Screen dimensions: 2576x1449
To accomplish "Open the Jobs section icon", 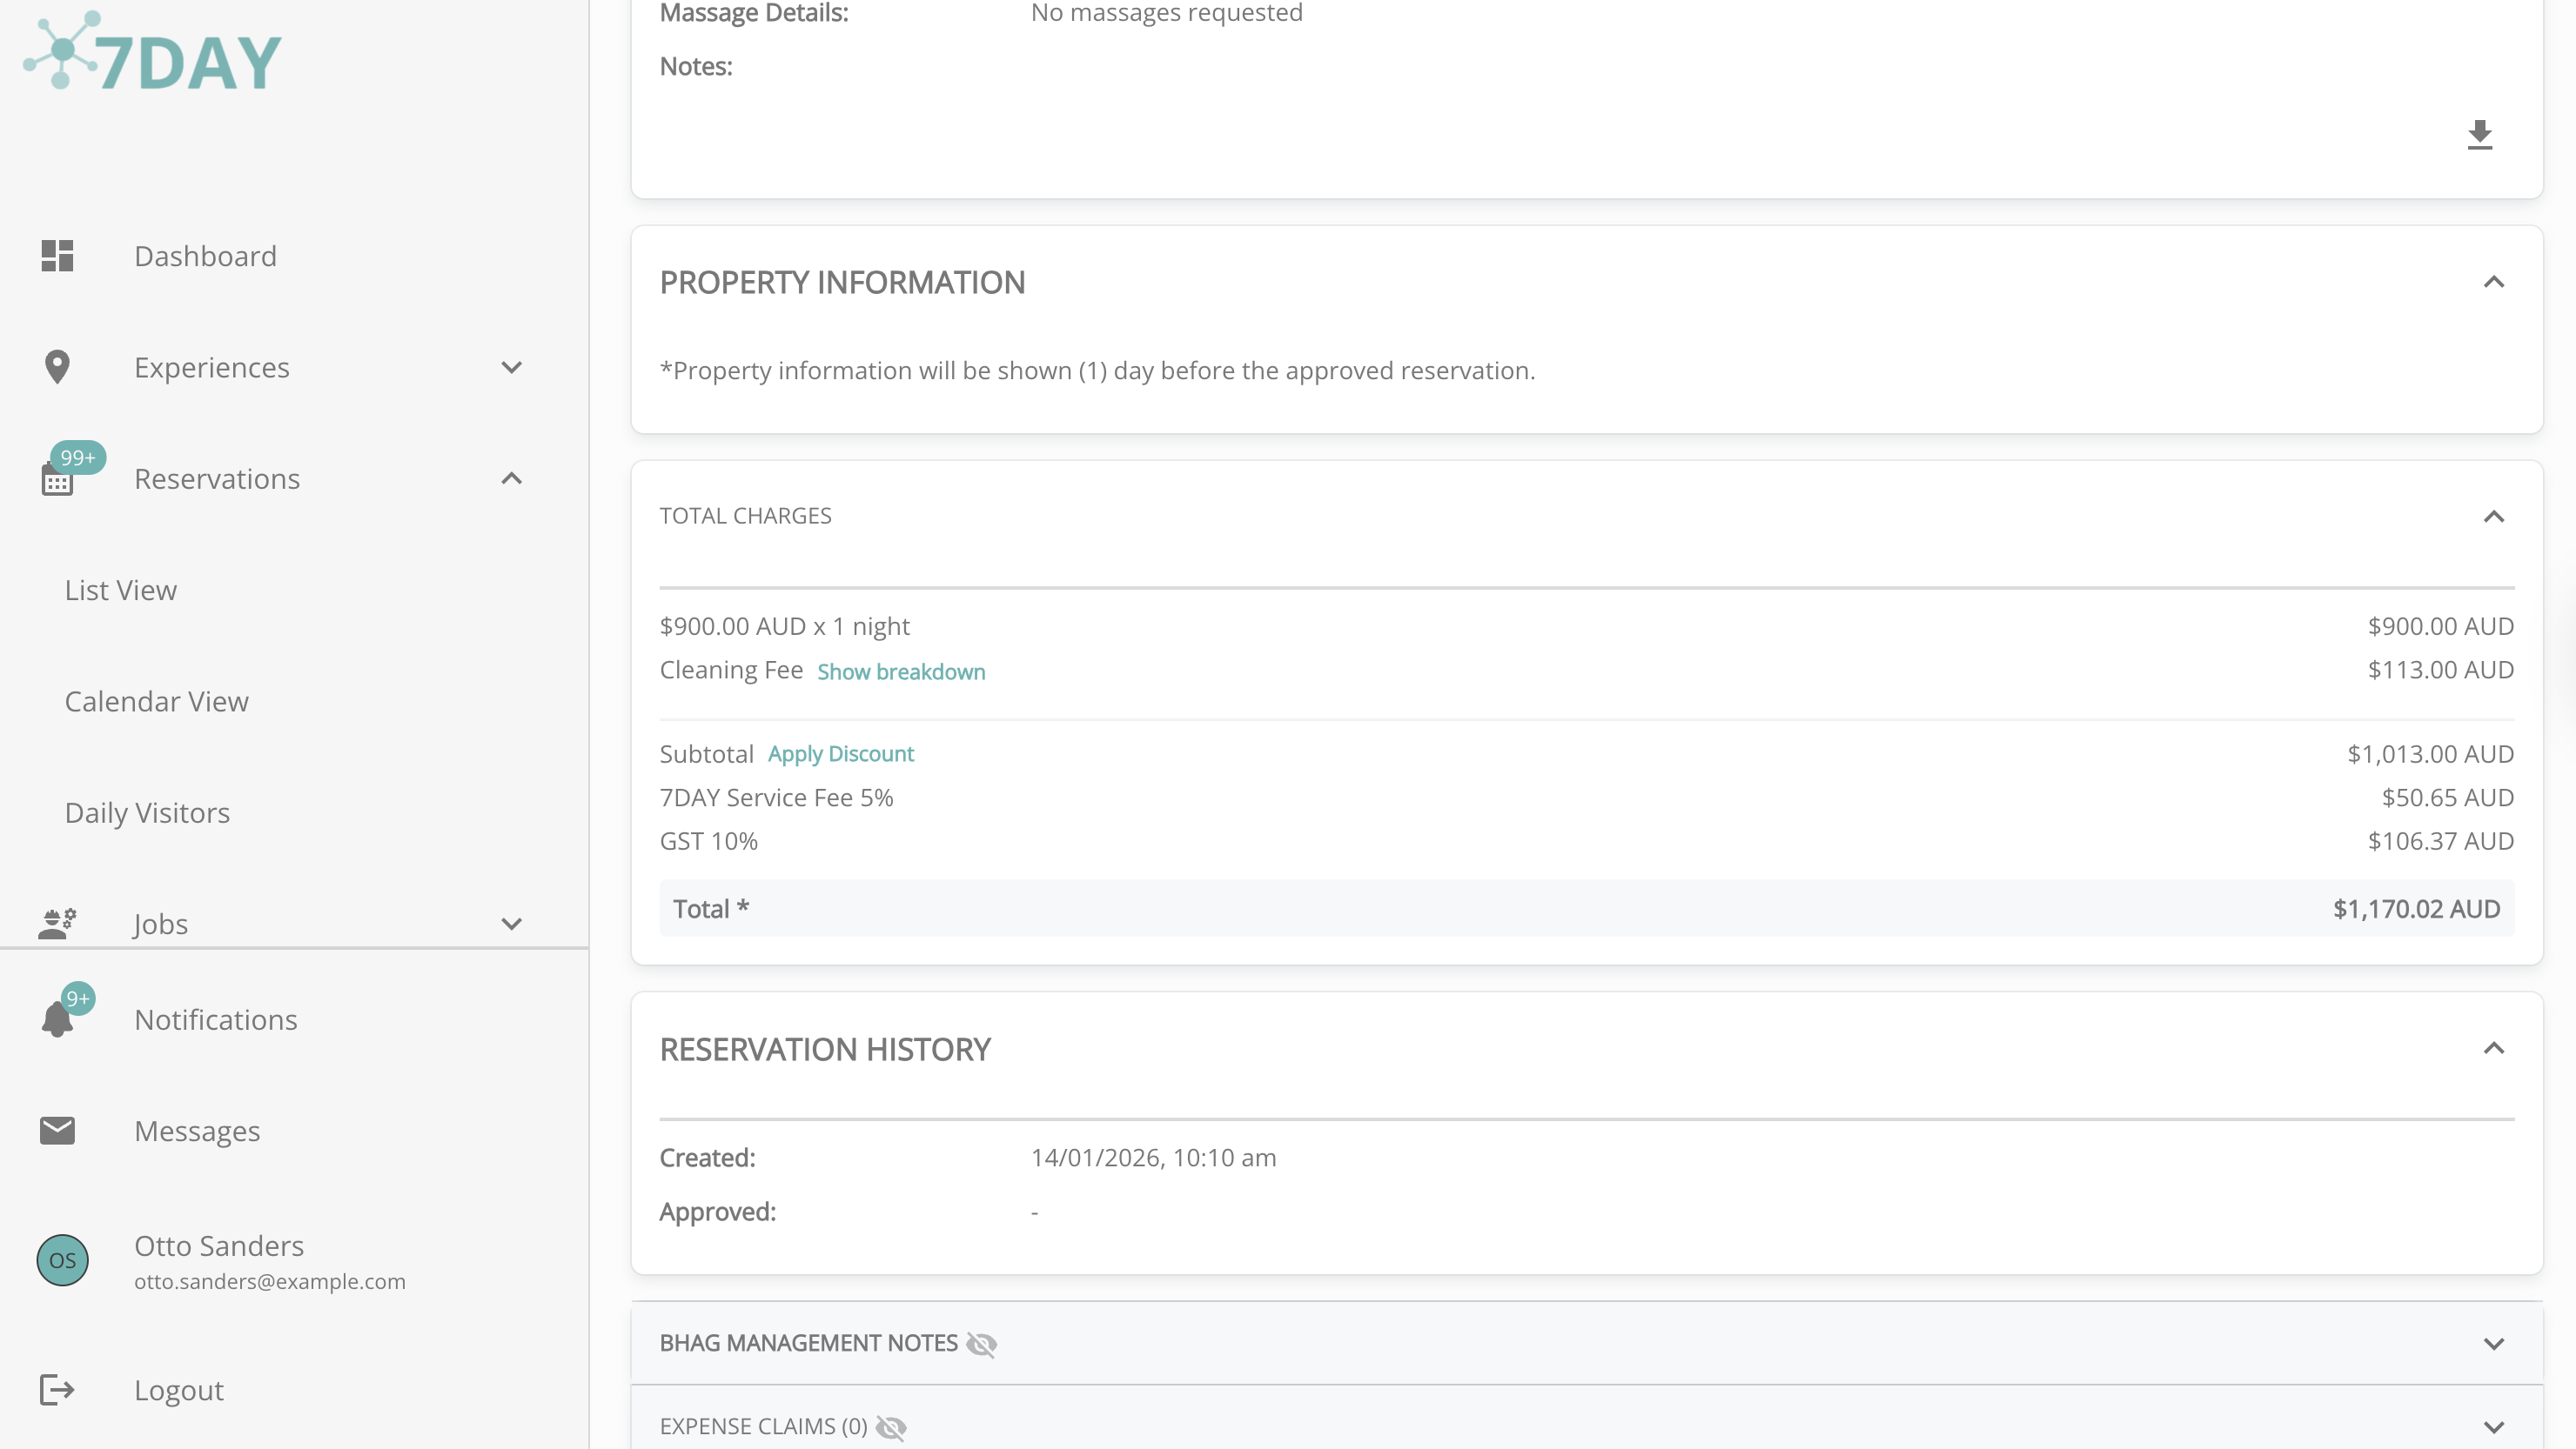I will pos(56,922).
